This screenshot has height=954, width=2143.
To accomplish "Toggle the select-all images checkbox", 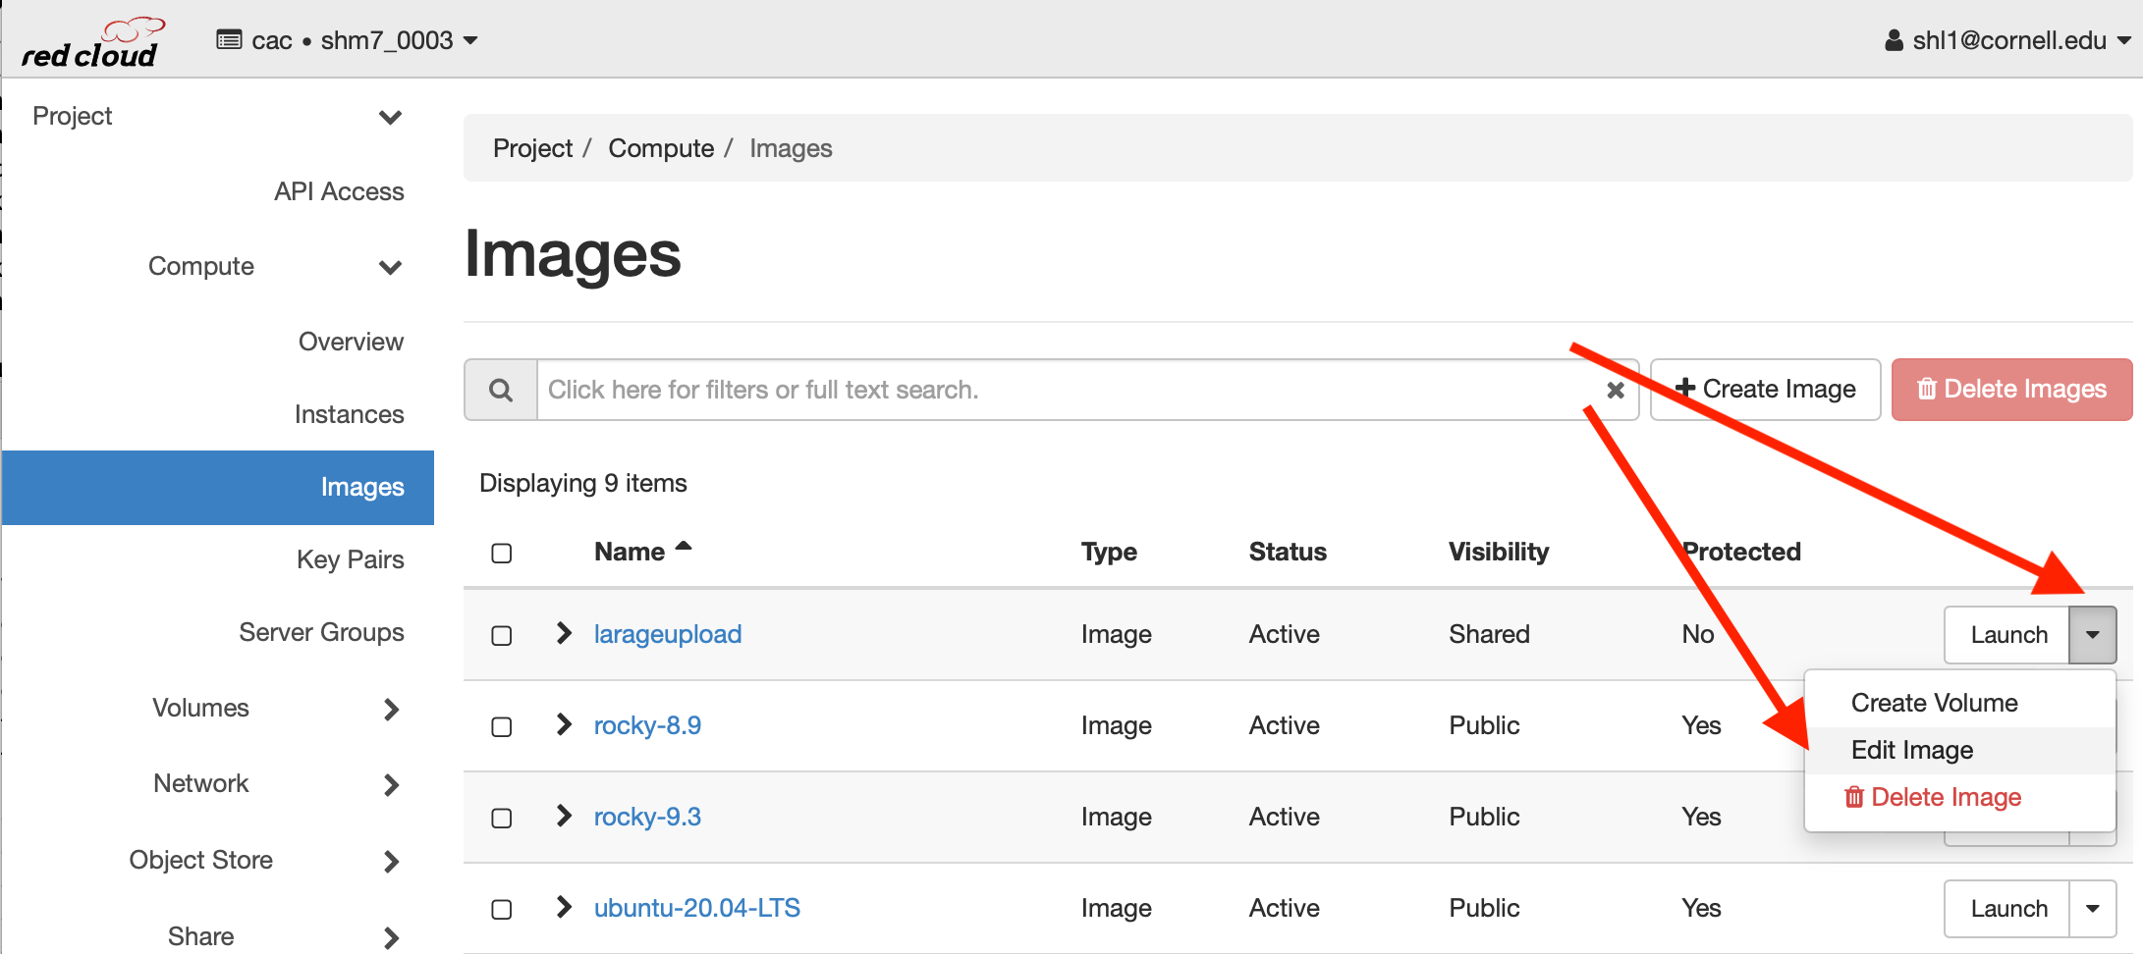I will coord(502,553).
